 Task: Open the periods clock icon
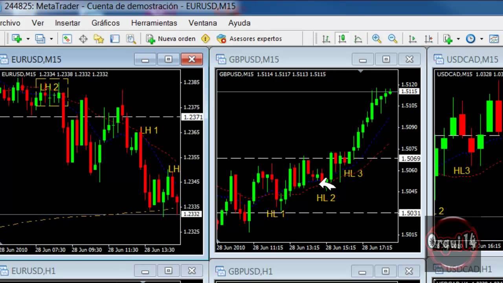pyautogui.click(x=470, y=39)
